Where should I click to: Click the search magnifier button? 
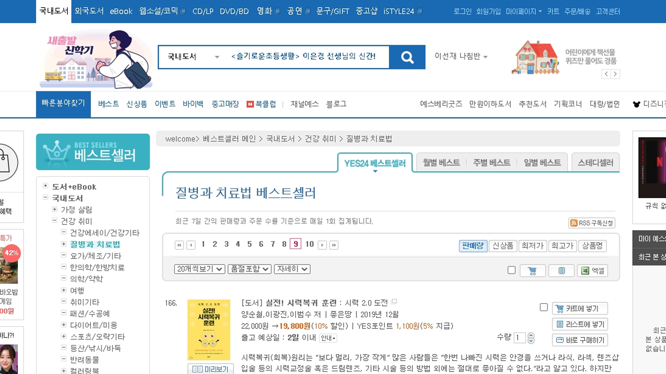coord(407,57)
